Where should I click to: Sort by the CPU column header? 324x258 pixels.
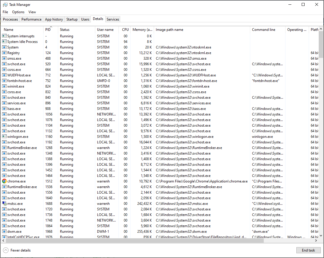pos(125,30)
